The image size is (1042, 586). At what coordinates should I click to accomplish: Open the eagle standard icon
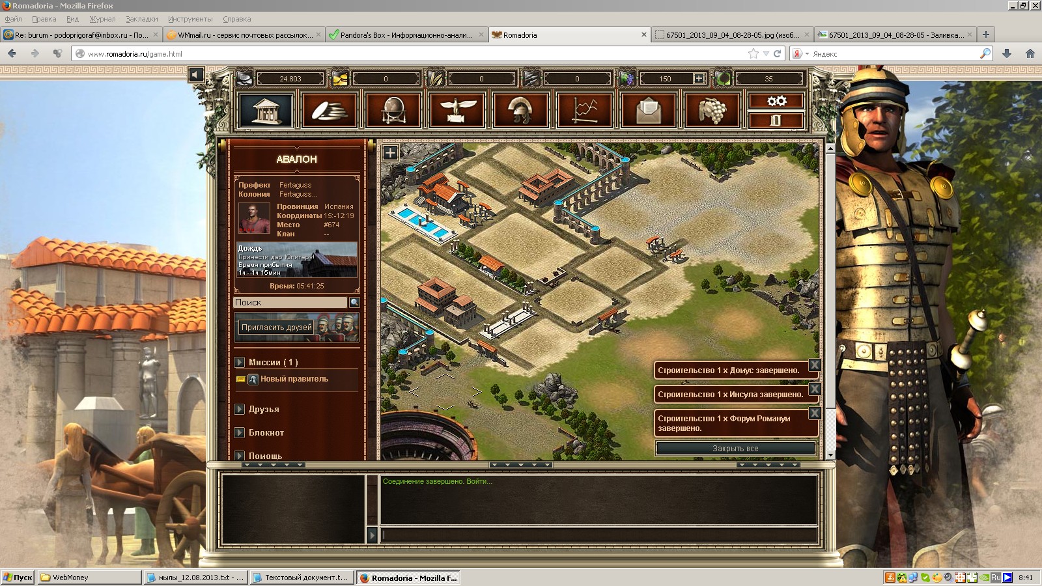pyautogui.click(x=457, y=109)
